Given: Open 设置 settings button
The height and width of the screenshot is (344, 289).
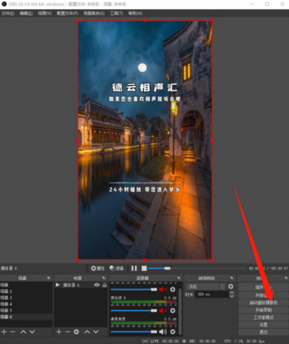Looking at the screenshot, I should click(264, 325).
